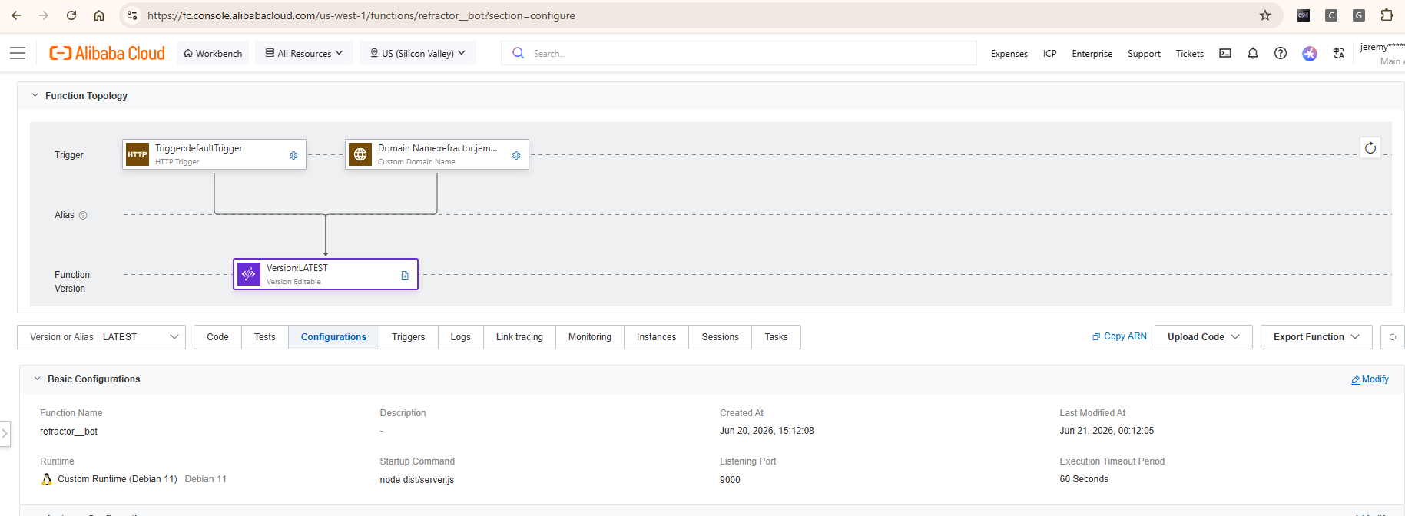View site information icon in address bar
1405x516 pixels.
132,15
